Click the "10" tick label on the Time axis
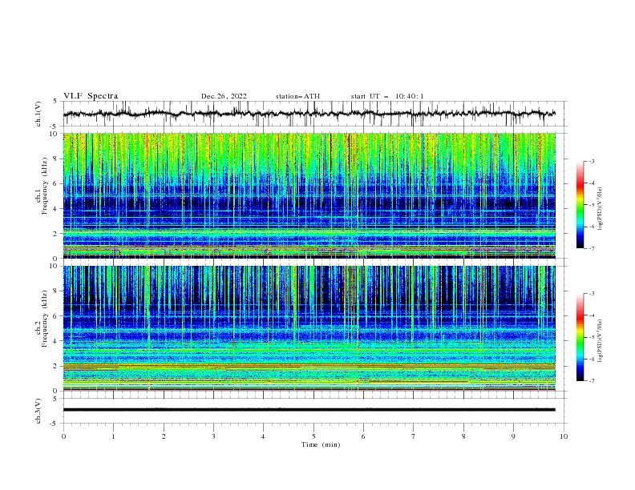 click(x=564, y=436)
